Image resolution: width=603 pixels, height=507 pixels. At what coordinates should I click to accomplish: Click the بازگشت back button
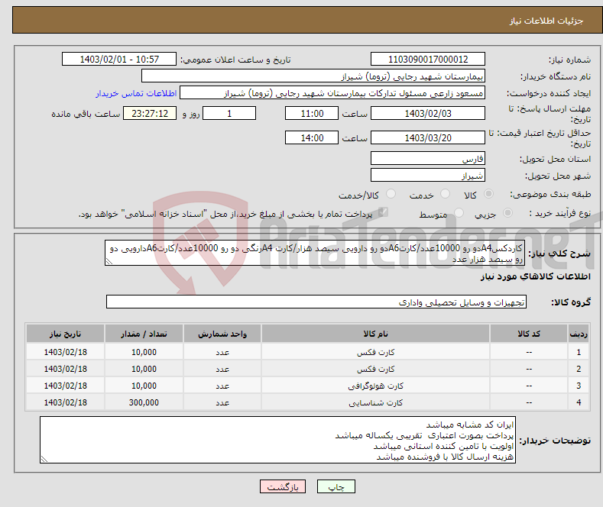283,486
